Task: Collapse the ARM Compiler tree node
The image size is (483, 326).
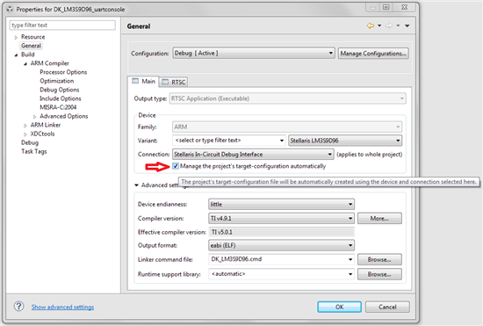Action: (25, 64)
